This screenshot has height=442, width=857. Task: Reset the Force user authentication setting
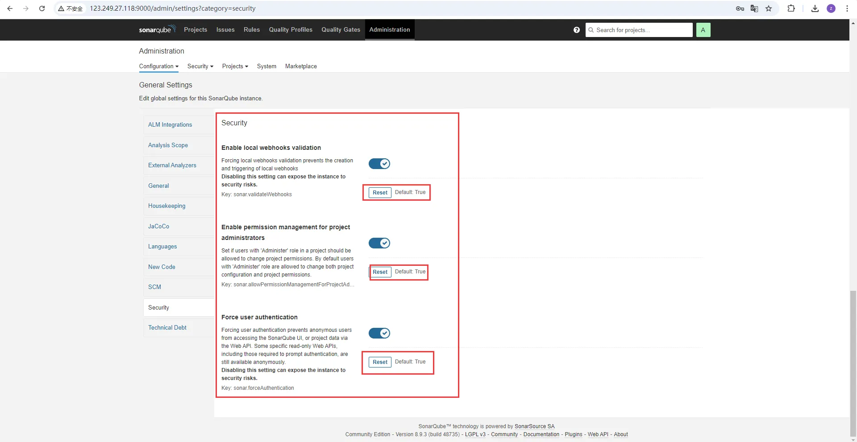point(380,362)
